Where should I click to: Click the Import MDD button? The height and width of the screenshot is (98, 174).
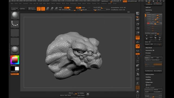[x=149, y=44]
